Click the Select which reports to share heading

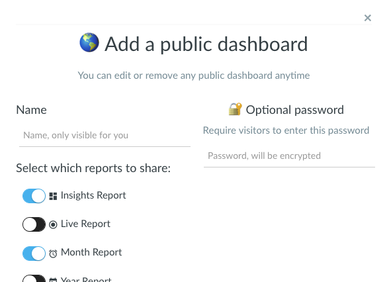point(93,168)
